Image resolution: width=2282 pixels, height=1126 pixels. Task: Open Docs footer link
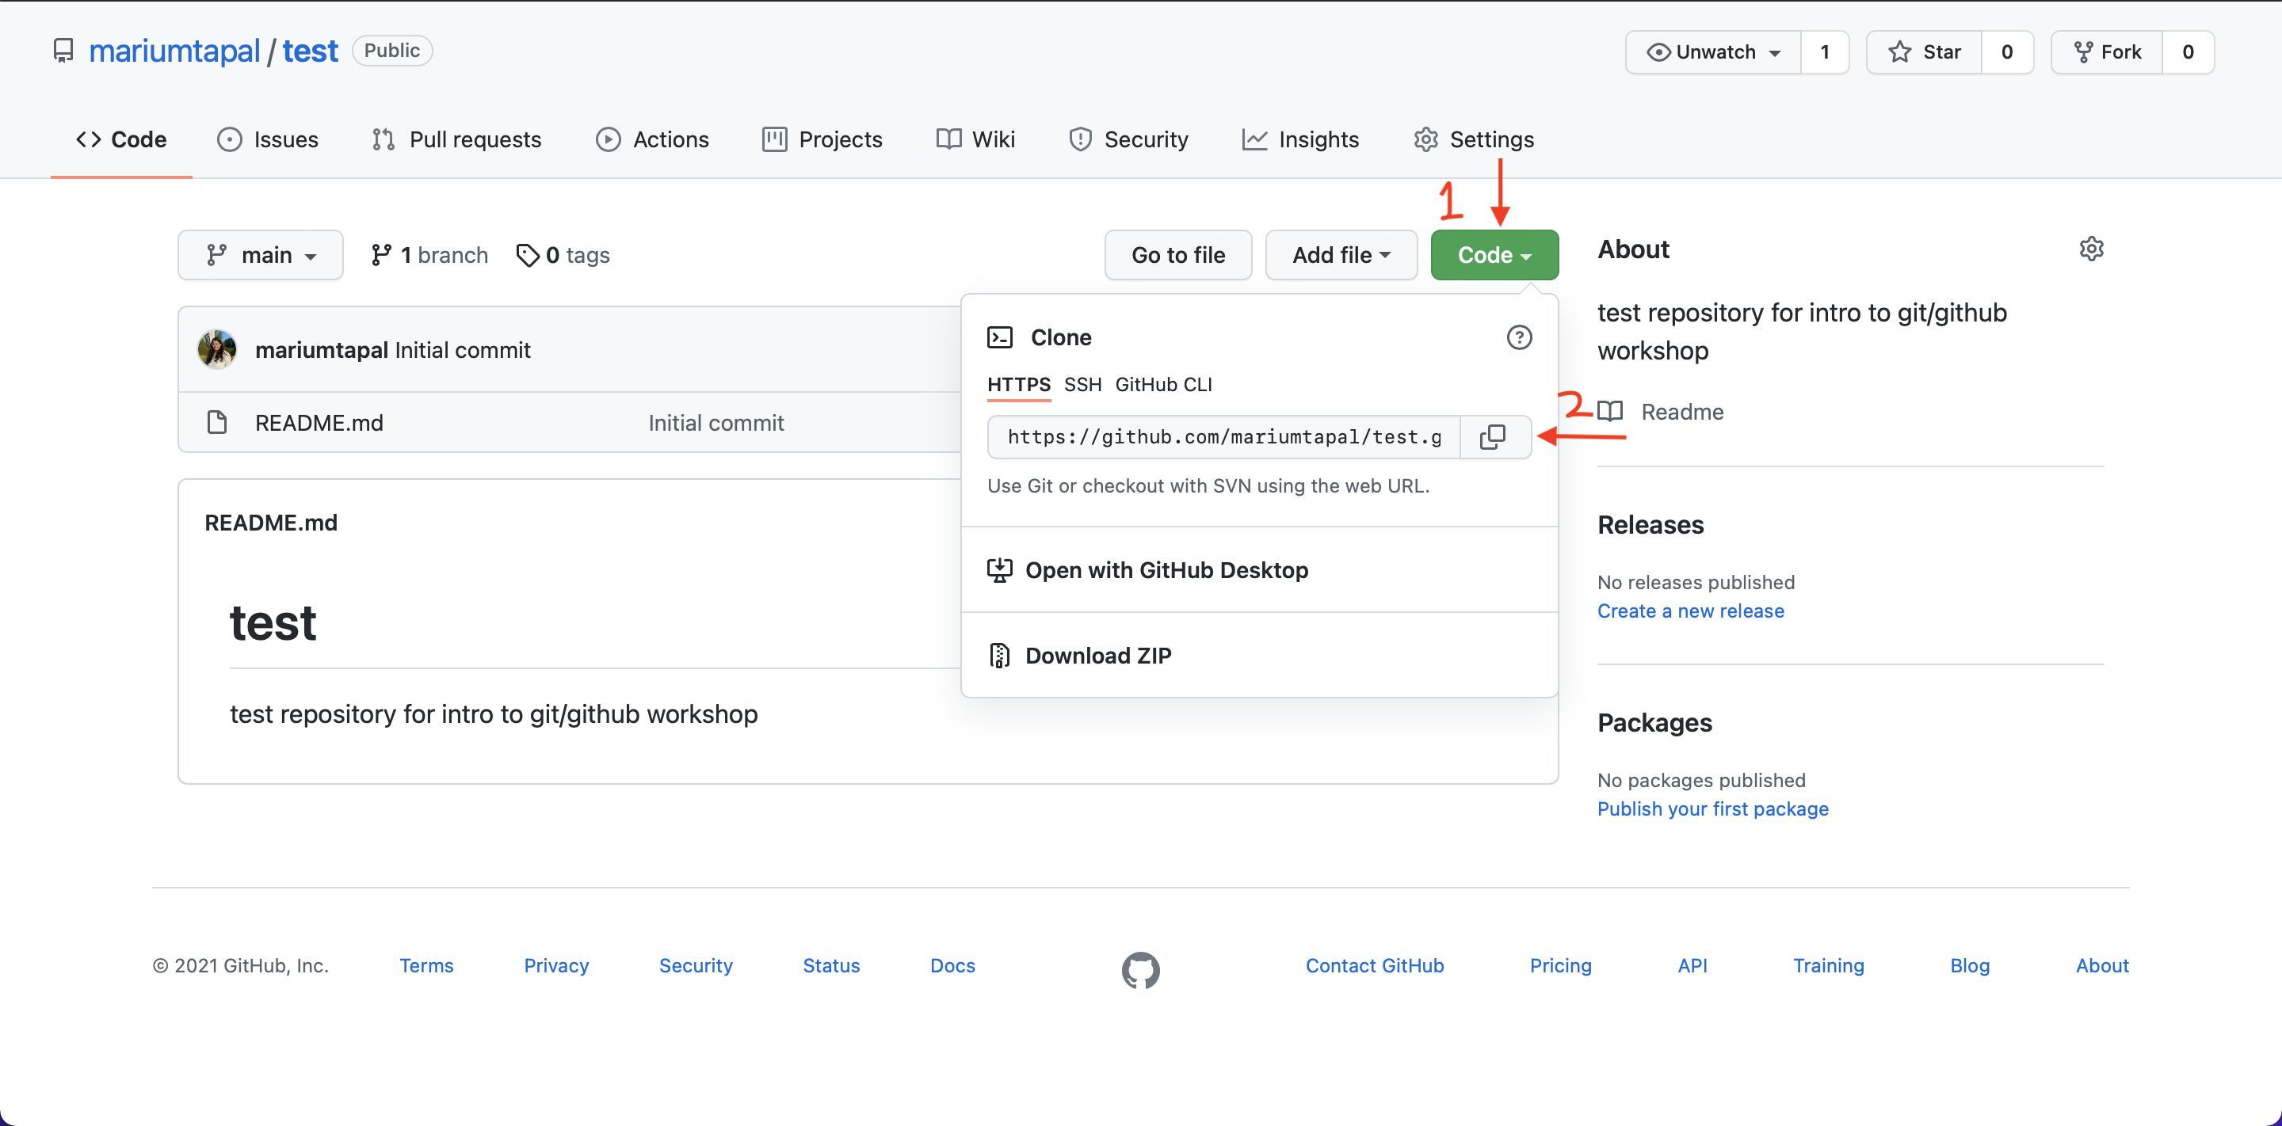tap(952, 966)
